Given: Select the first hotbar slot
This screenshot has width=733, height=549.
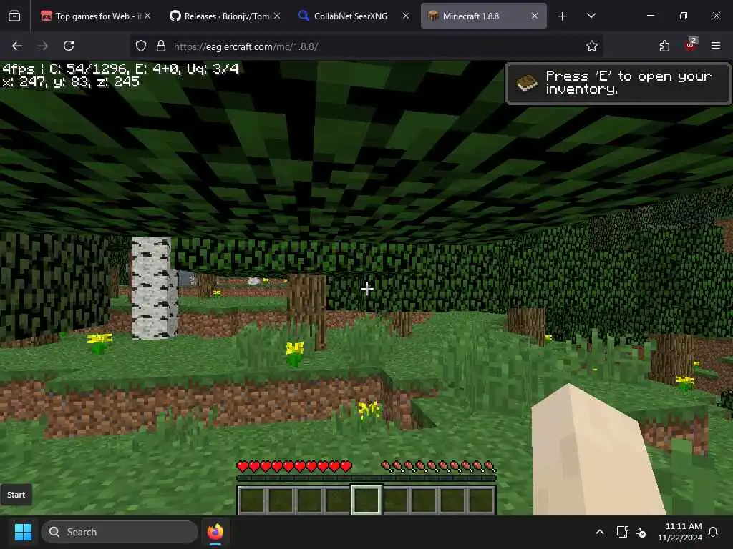Looking at the screenshot, I should [x=252, y=500].
